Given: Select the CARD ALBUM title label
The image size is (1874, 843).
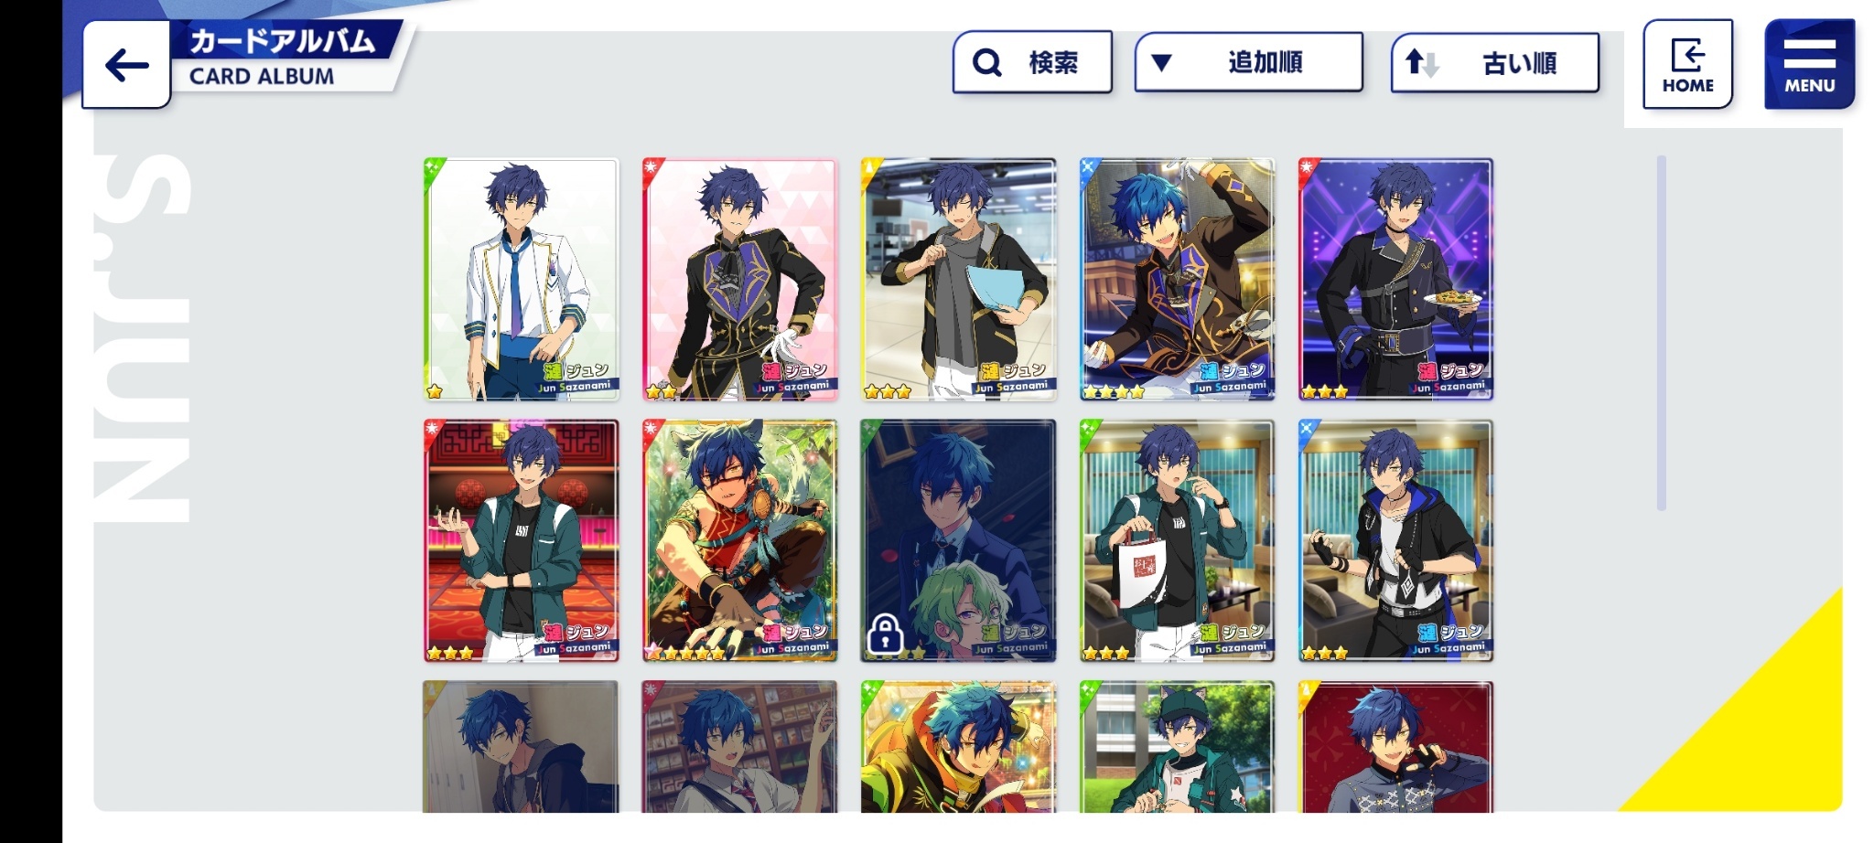Looking at the screenshot, I should click(262, 77).
